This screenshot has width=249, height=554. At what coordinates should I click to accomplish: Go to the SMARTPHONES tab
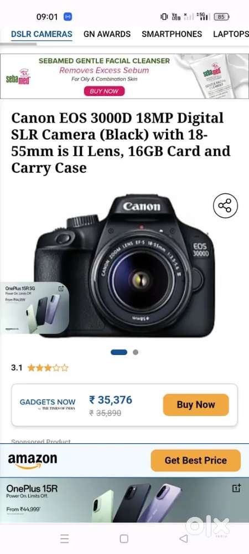coord(172,34)
